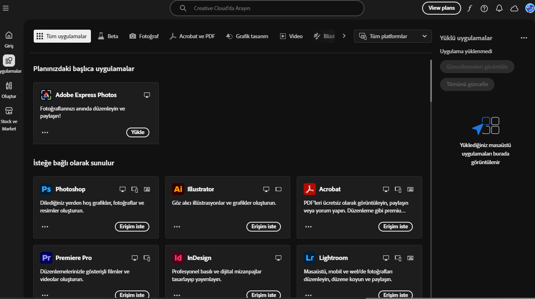The width and height of the screenshot is (535, 299).
Task: Click the mobile platform icon on Acrobat card
Action: (398, 189)
